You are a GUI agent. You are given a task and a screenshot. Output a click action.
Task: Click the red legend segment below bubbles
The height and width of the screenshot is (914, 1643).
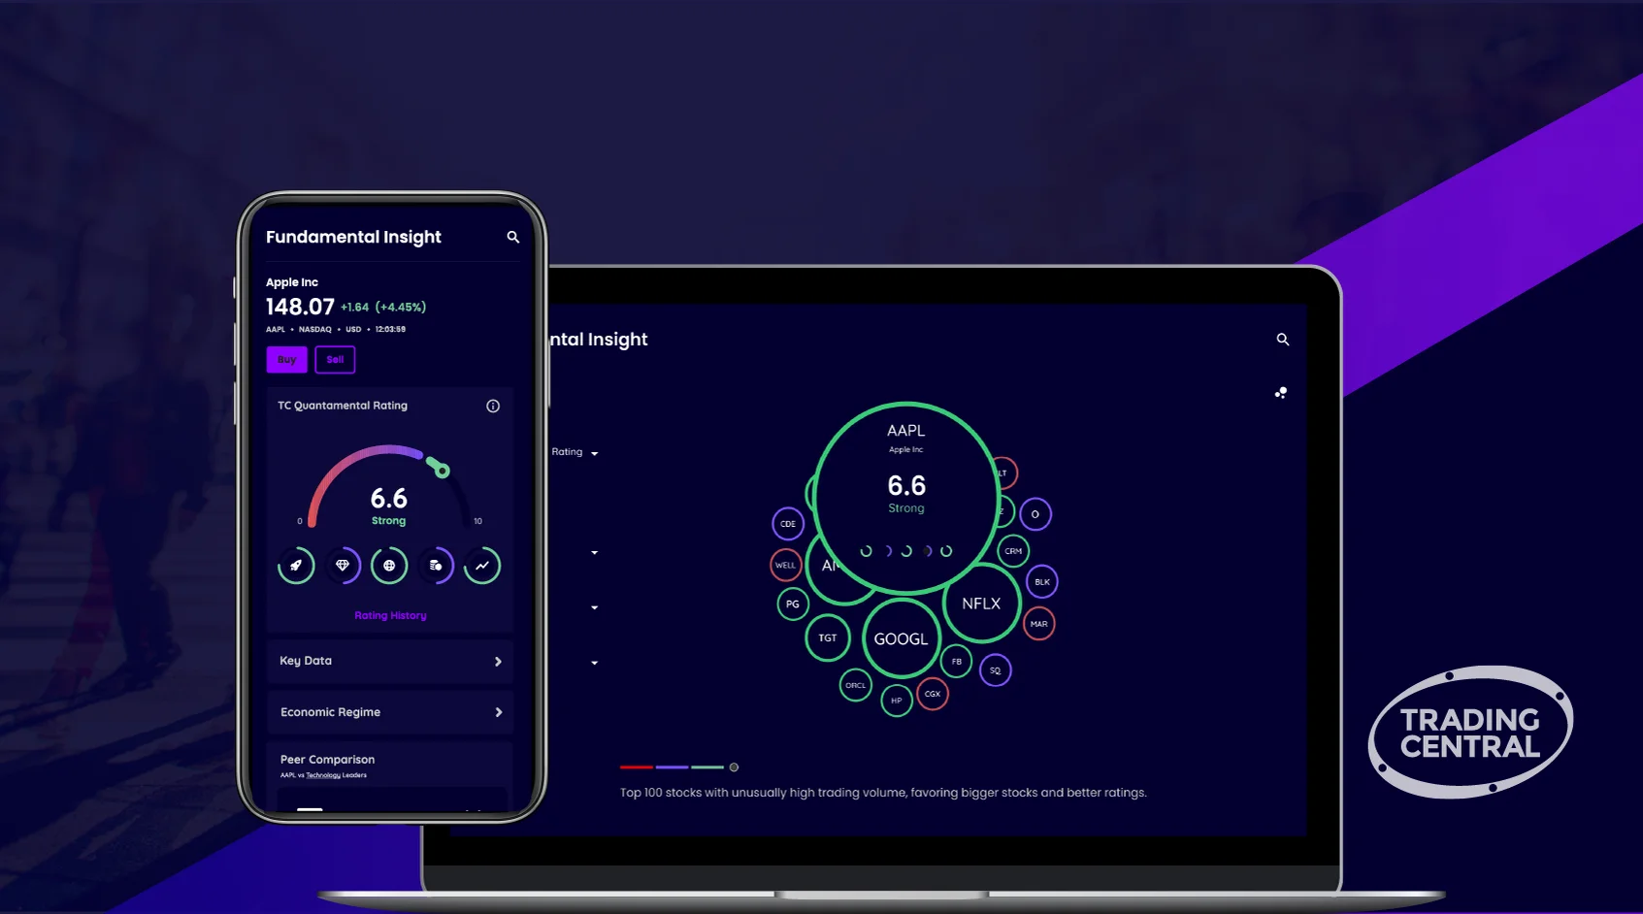tap(637, 767)
